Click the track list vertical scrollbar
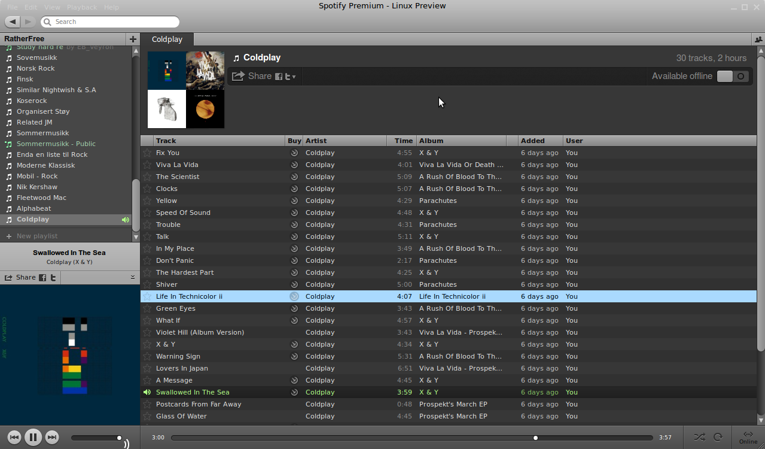 pos(761,204)
